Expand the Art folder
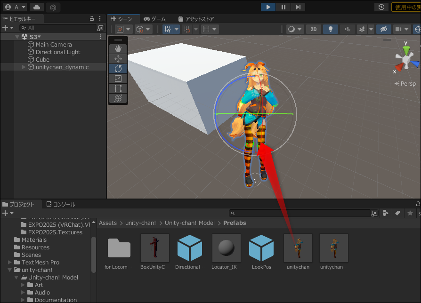The width and height of the screenshot is (421, 303). click(x=23, y=285)
